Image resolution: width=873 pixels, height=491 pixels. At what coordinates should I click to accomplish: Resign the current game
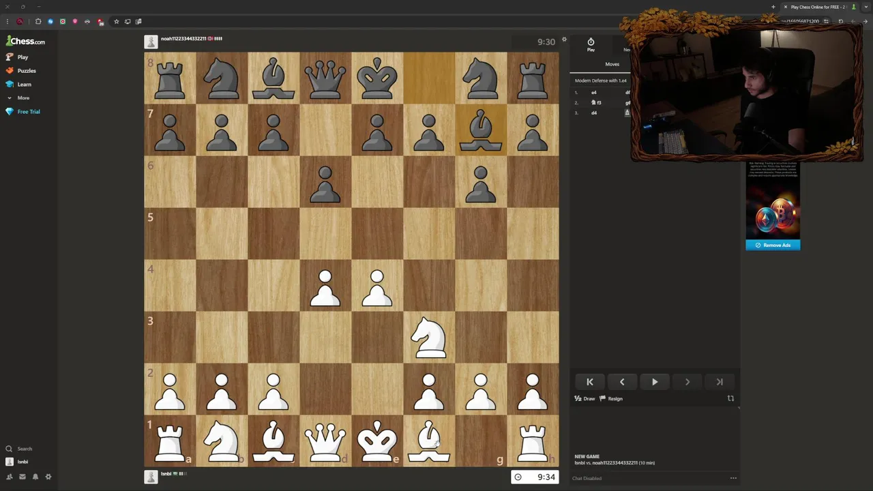pyautogui.click(x=611, y=399)
